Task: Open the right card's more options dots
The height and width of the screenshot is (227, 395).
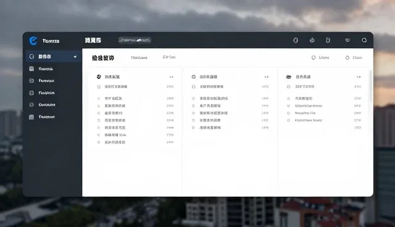Action: click(359, 77)
